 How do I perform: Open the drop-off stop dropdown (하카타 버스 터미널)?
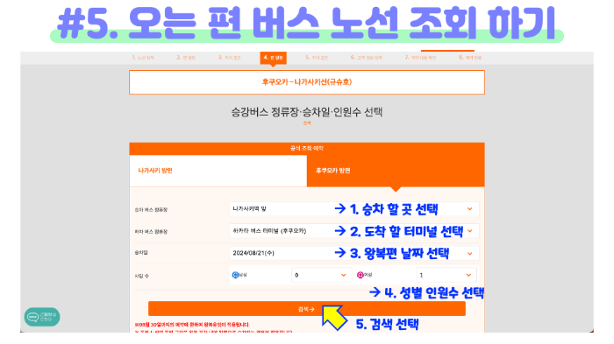353,231
